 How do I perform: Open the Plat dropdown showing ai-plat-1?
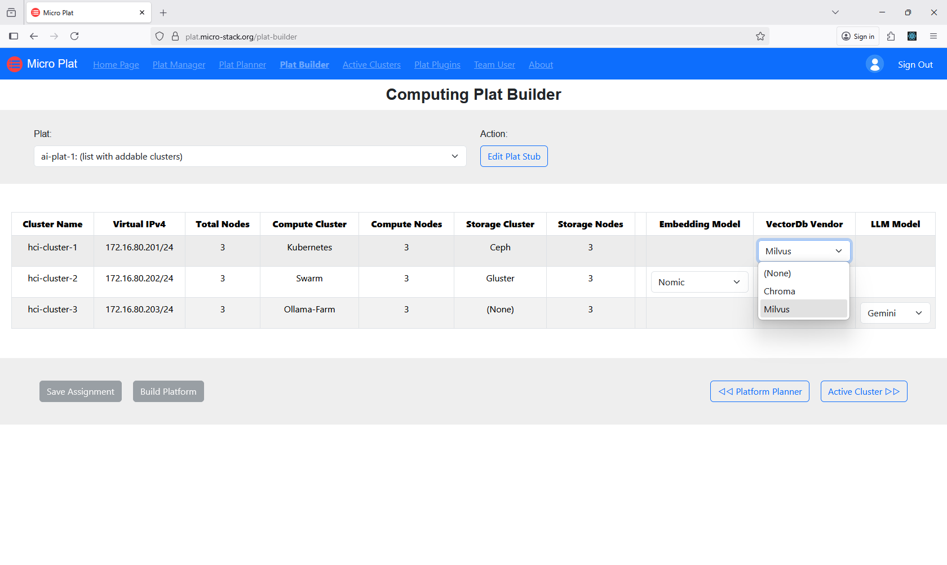250,156
